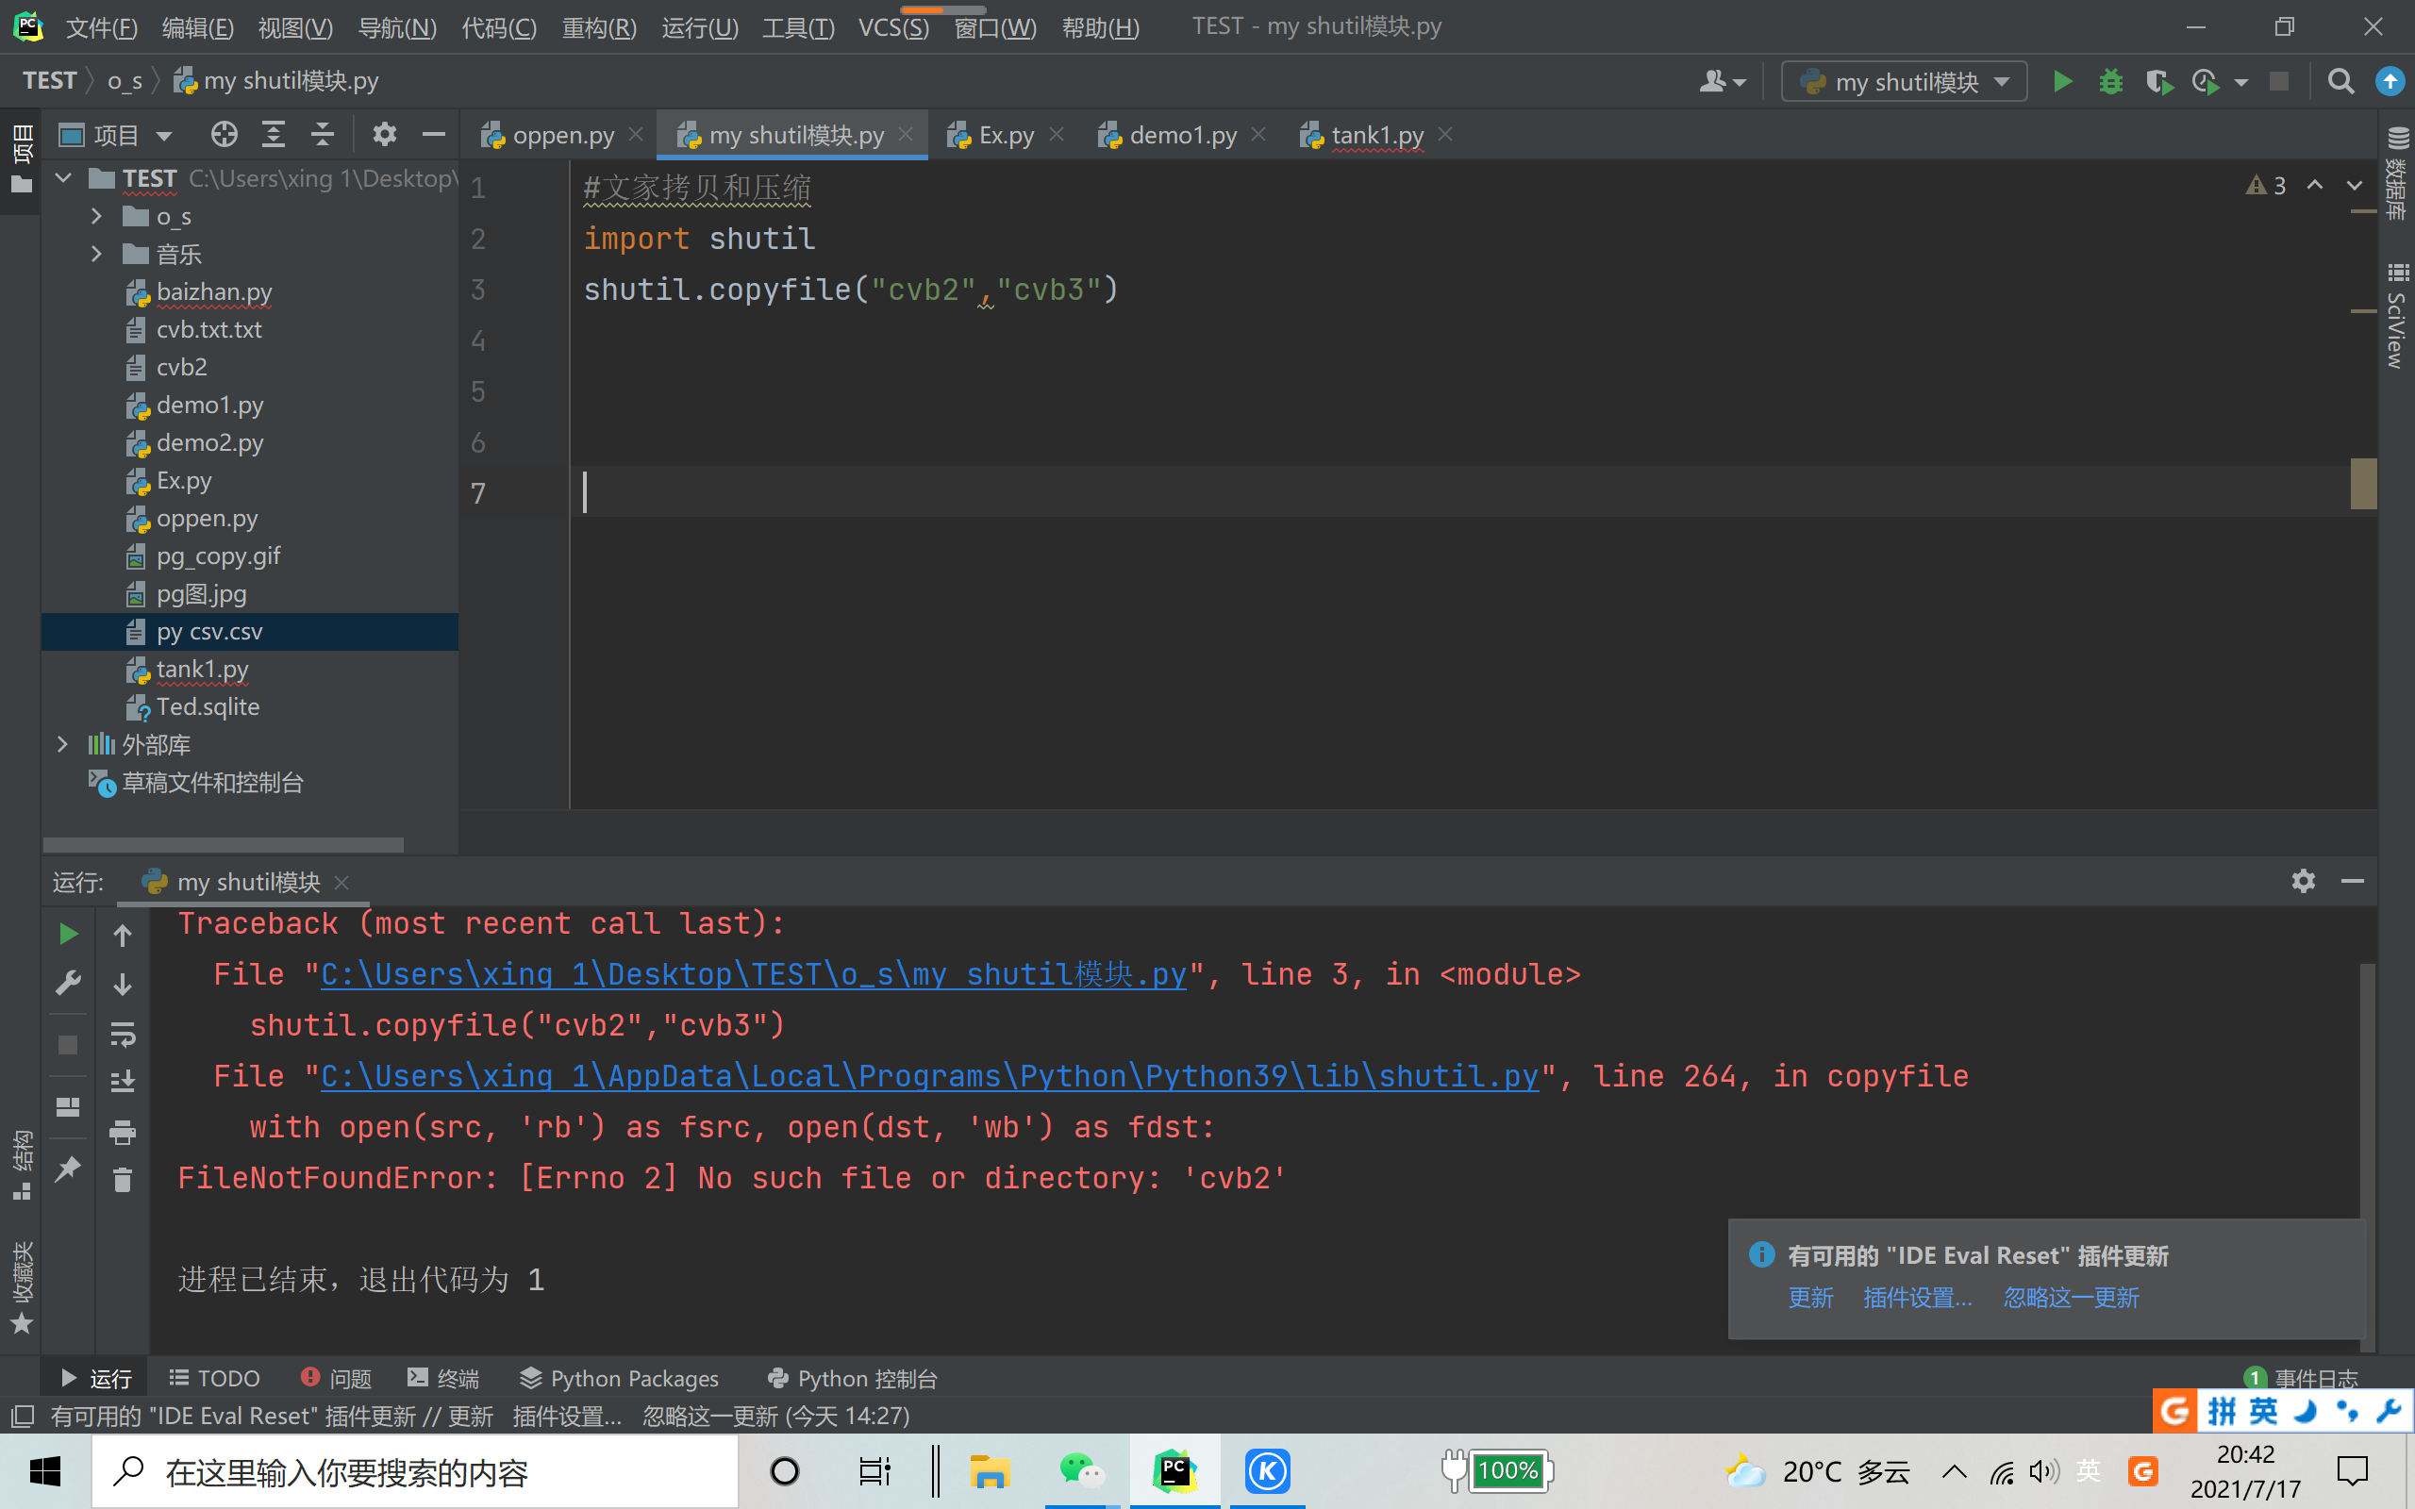The width and height of the screenshot is (2415, 1509).
Task: Switch to oppen.py editor tab
Action: 563,135
